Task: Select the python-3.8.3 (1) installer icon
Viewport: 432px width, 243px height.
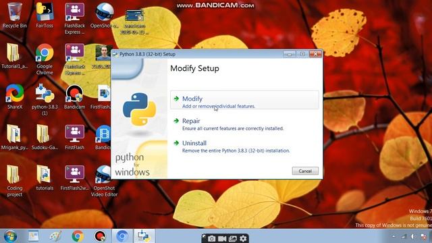Action: point(45,99)
